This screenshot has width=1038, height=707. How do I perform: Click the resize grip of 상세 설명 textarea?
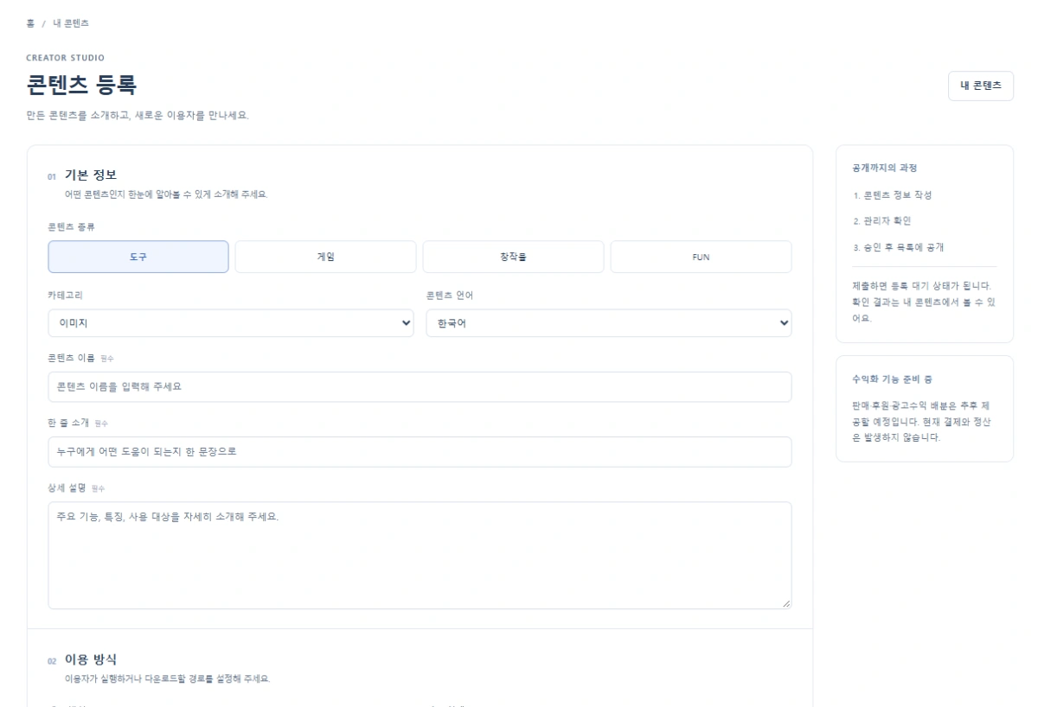786,603
